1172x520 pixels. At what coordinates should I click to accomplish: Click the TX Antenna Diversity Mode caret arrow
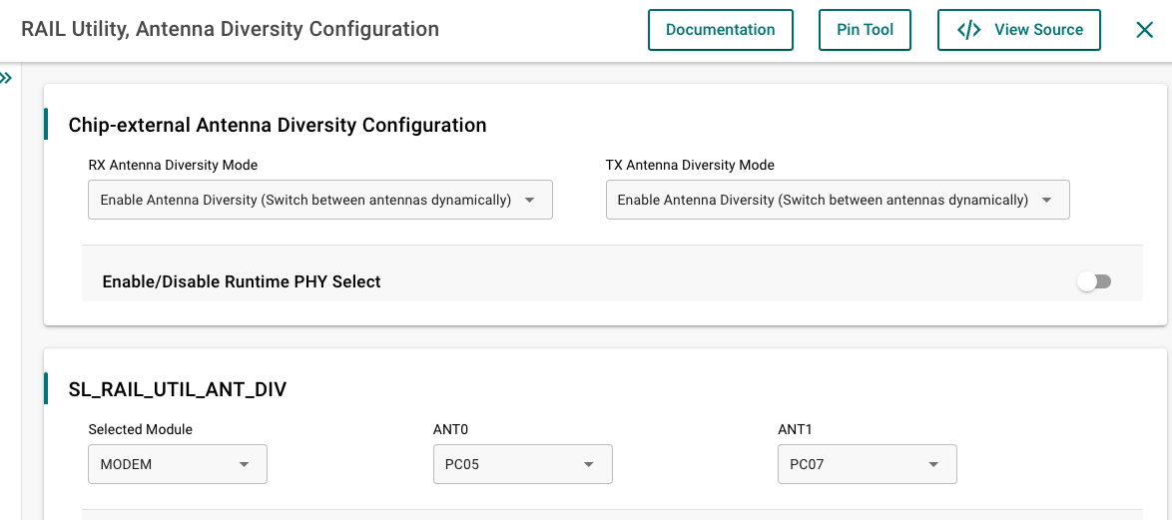[x=1047, y=200]
